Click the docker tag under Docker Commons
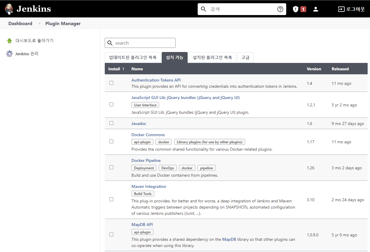This screenshot has width=370, height=252. click(x=164, y=142)
